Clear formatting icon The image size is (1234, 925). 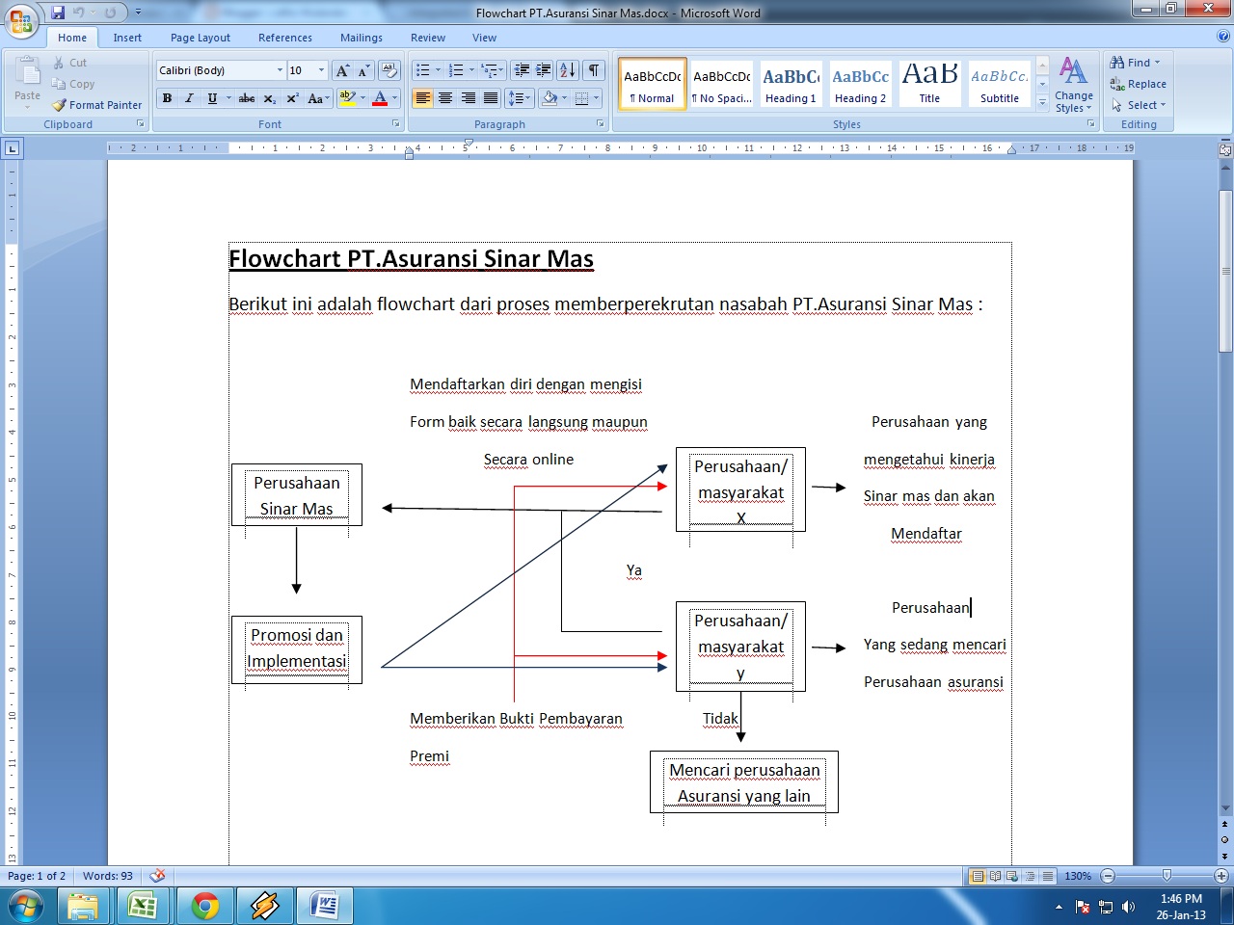(x=389, y=70)
